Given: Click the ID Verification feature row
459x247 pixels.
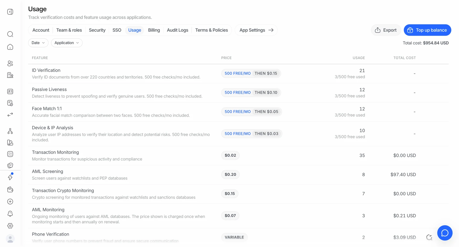Looking at the screenshot, I should pyautogui.click(x=238, y=74).
